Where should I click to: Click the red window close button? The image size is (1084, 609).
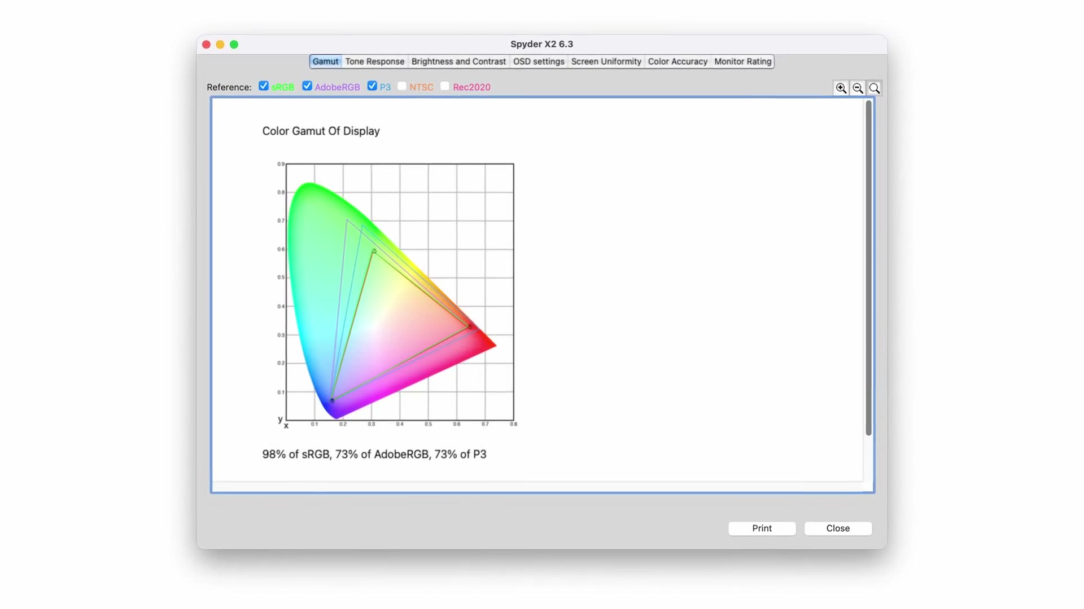pos(207,45)
